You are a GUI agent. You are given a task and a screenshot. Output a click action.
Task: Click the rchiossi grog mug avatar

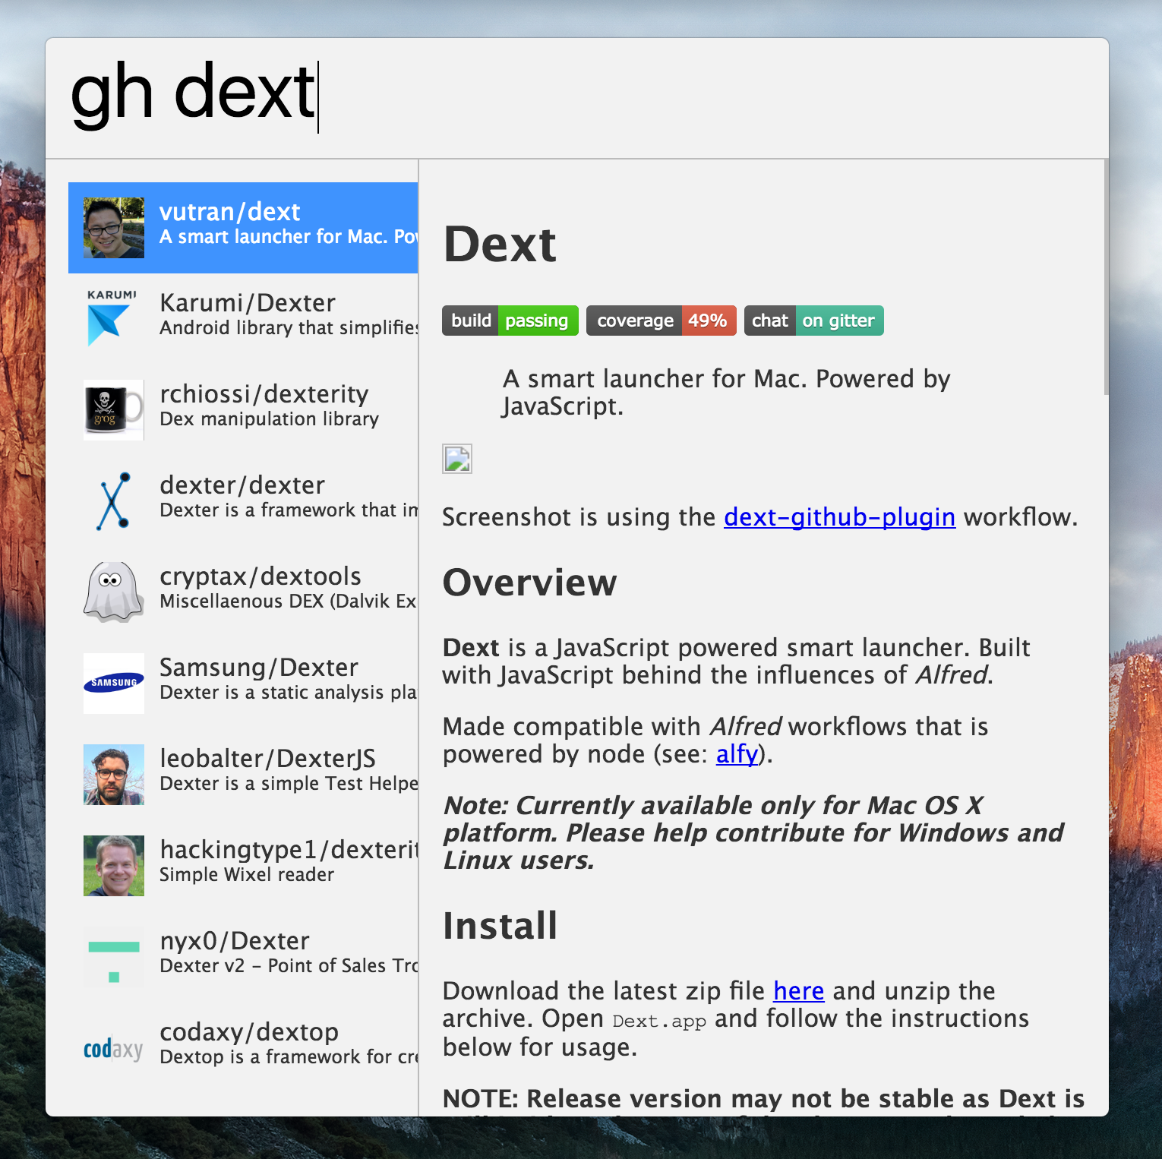pyautogui.click(x=113, y=410)
